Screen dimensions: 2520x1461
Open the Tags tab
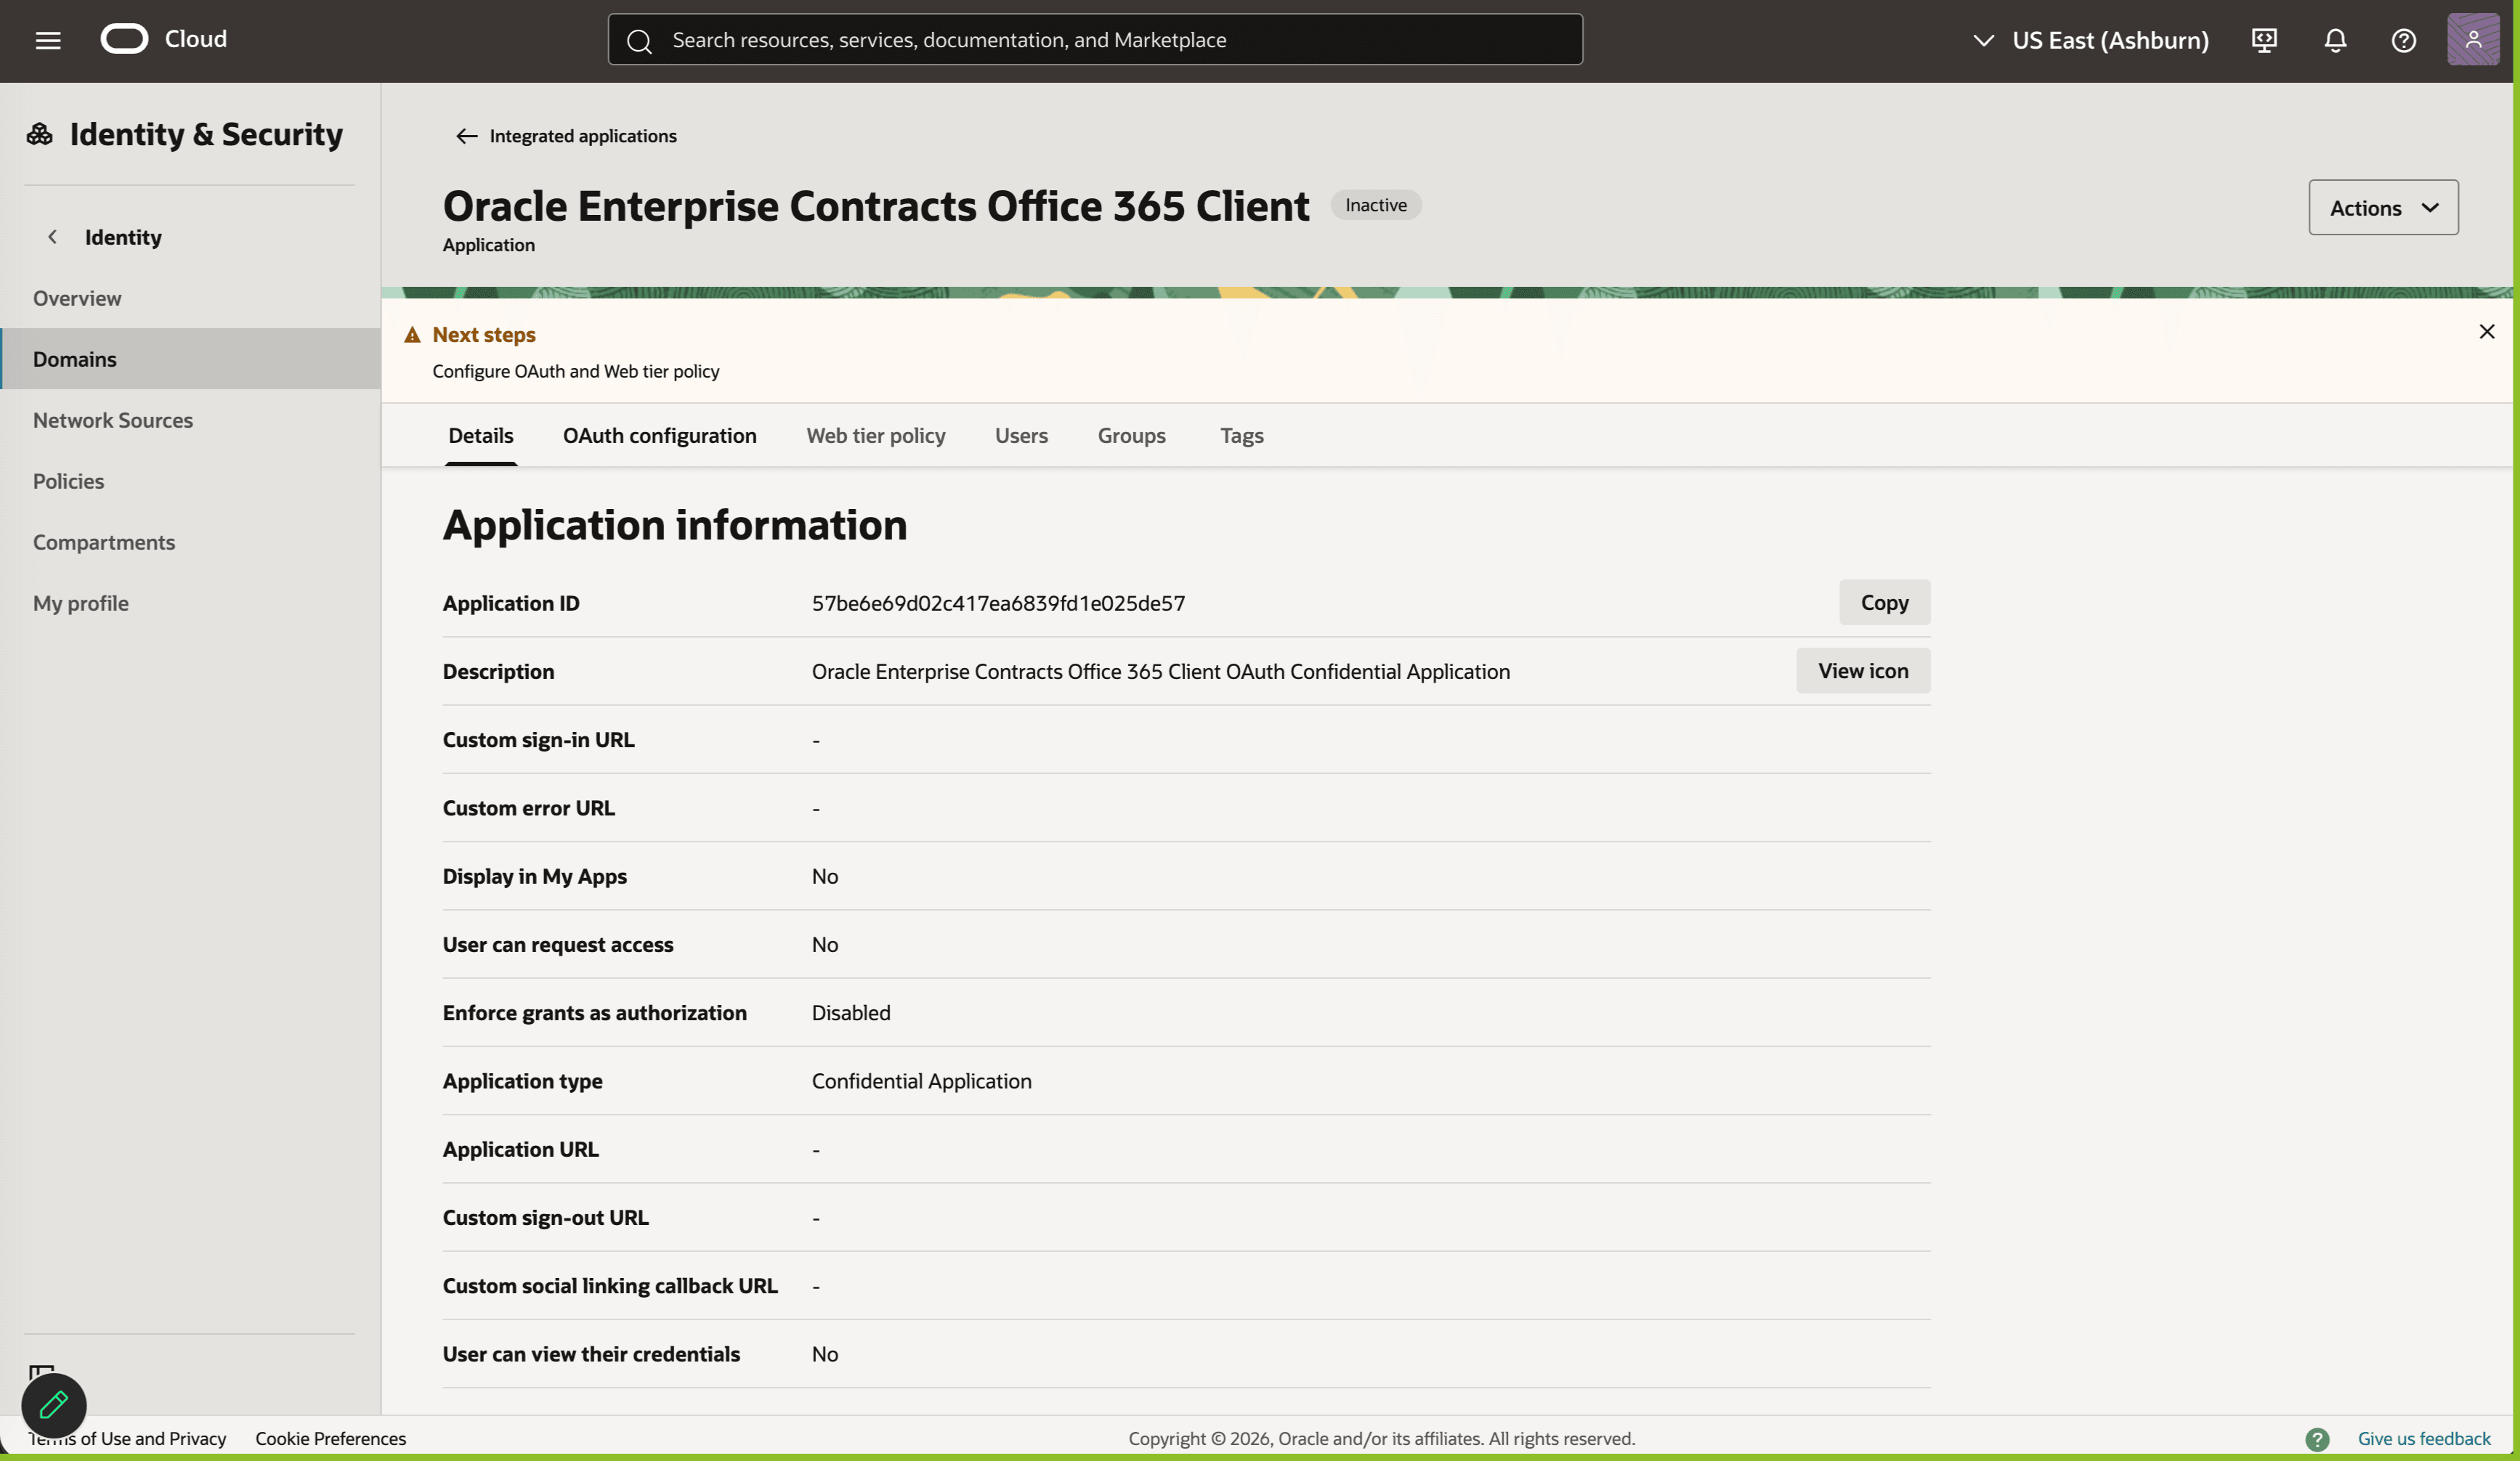1241,436
